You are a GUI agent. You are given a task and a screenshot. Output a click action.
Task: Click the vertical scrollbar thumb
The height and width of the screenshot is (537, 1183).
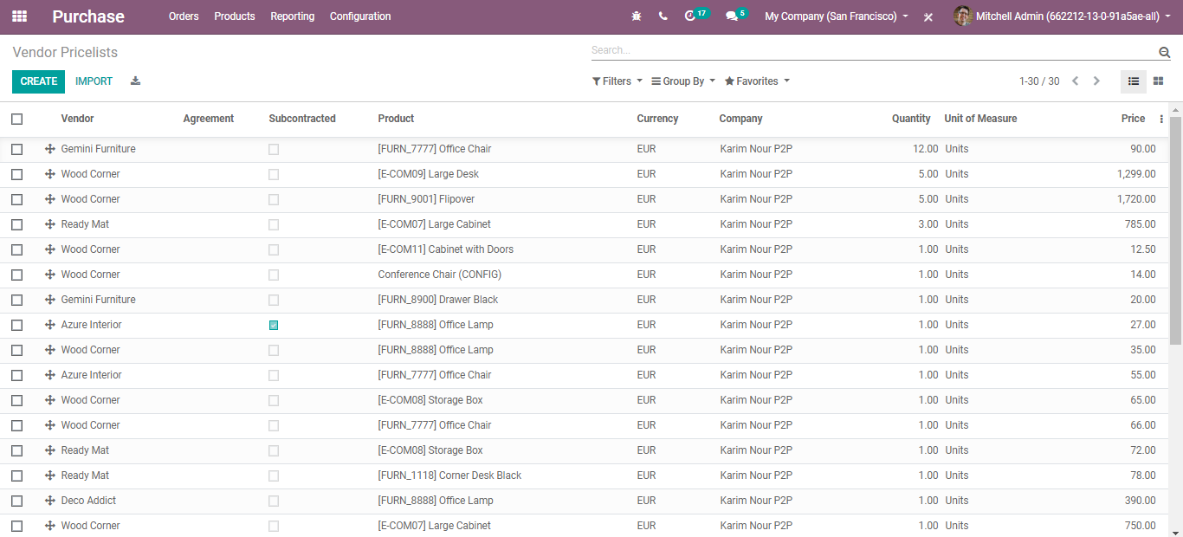1176,230
